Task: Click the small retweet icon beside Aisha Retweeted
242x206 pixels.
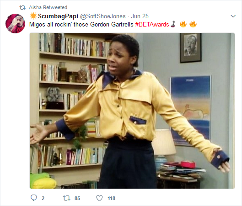Action: pos(22,7)
